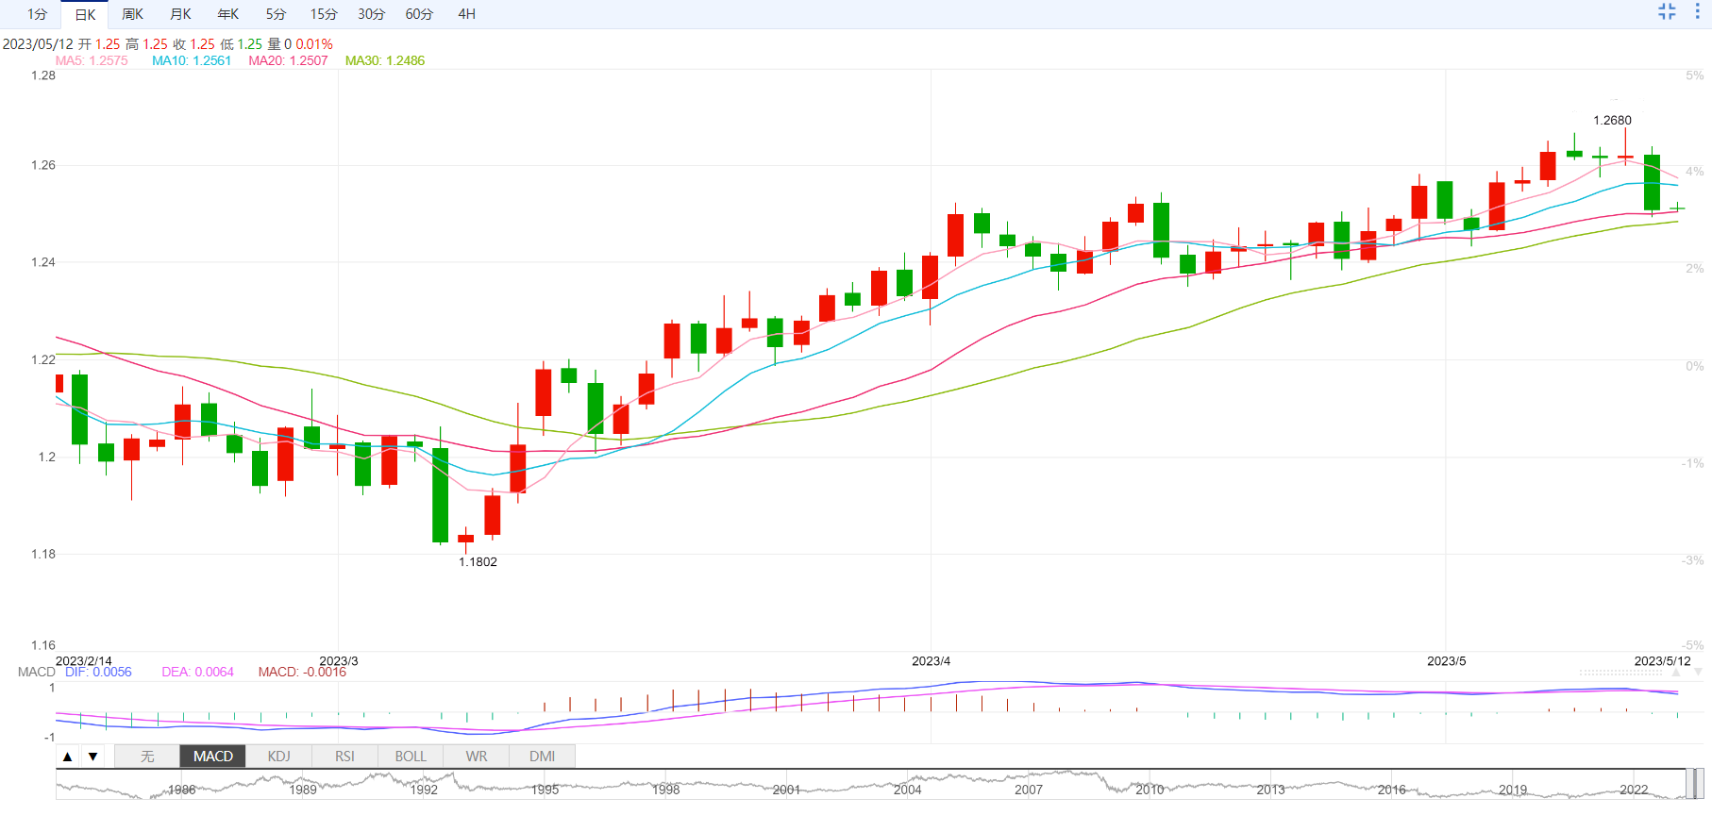Viewport: 1712px width, 832px height.
Task: Click the MA5: 1.2575 legend label
Action: click(x=92, y=60)
